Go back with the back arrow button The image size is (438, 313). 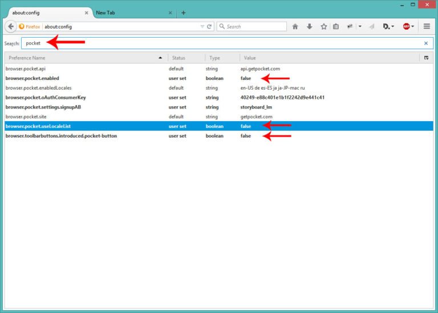coord(11,27)
